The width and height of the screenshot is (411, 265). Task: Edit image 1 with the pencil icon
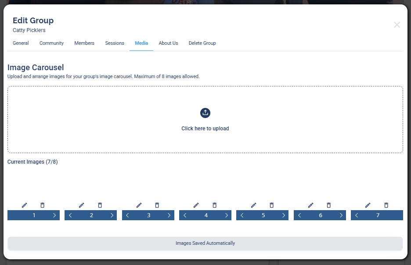[x=25, y=205]
